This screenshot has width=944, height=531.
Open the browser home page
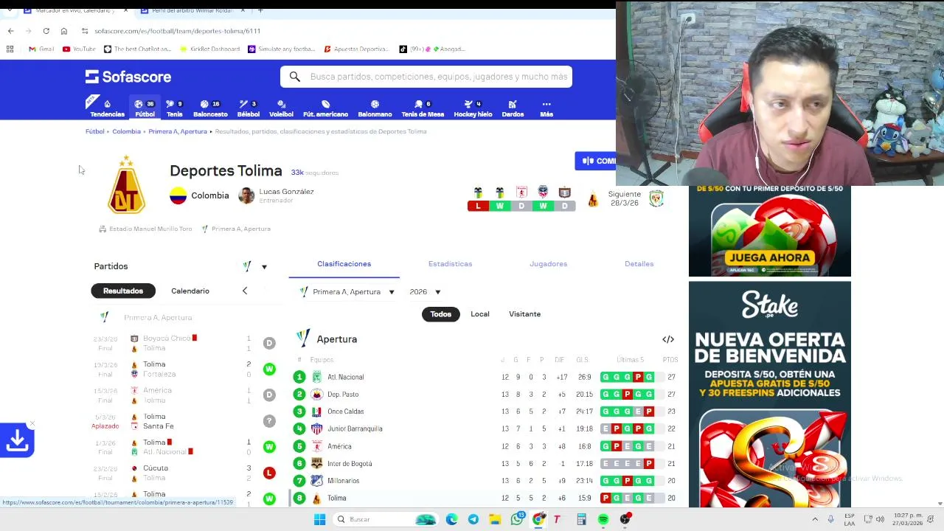click(64, 31)
